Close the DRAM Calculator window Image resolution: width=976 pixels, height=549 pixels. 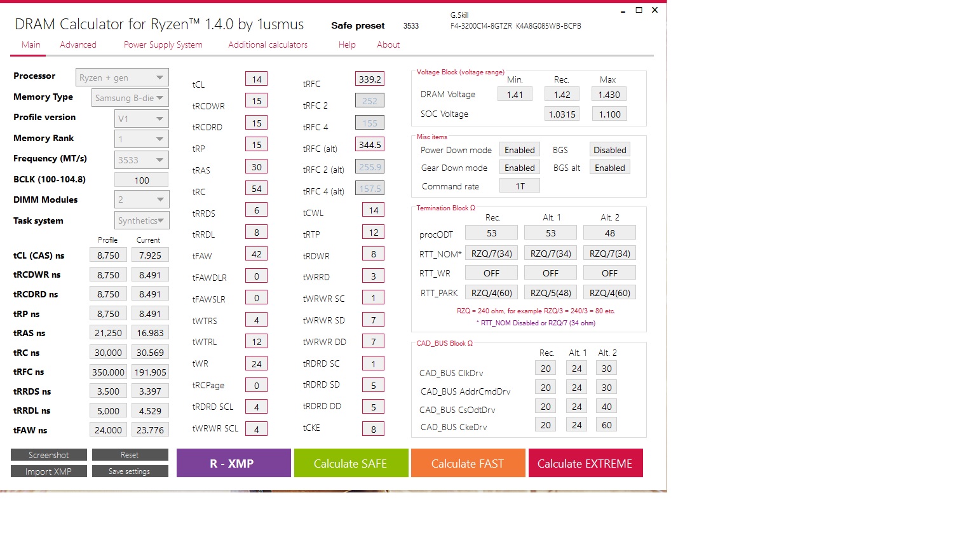(x=654, y=10)
